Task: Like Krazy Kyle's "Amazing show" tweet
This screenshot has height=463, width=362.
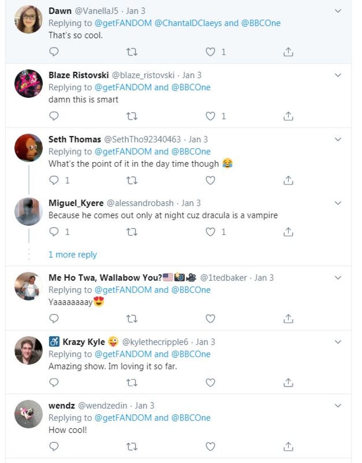Action: tap(211, 383)
